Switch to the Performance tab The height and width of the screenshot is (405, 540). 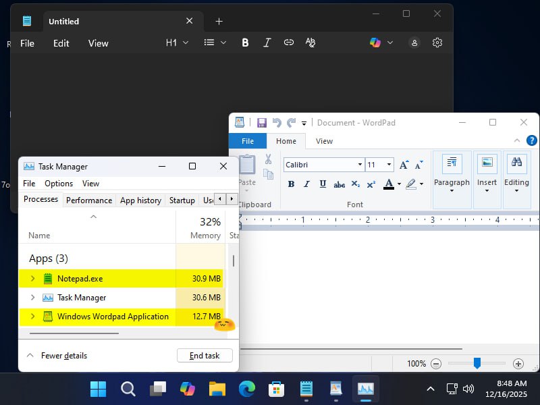tap(89, 200)
